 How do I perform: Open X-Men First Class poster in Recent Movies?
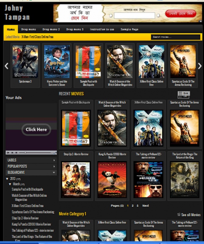coord(148,128)
